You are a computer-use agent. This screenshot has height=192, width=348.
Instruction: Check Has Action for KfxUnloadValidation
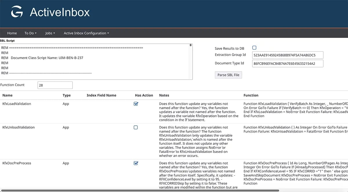(x=136, y=127)
